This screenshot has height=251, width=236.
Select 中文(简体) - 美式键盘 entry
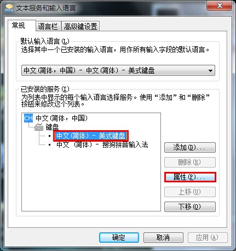91,136
